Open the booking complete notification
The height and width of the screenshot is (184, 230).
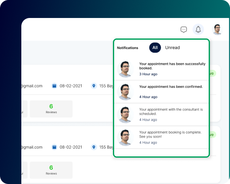(161, 137)
